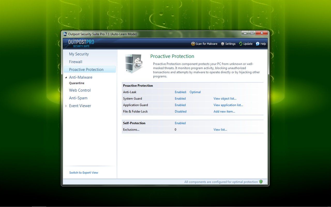This screenshot has width=331, height=207.
Task: Click the green shield status icon
Action: (x=261, y=182)
